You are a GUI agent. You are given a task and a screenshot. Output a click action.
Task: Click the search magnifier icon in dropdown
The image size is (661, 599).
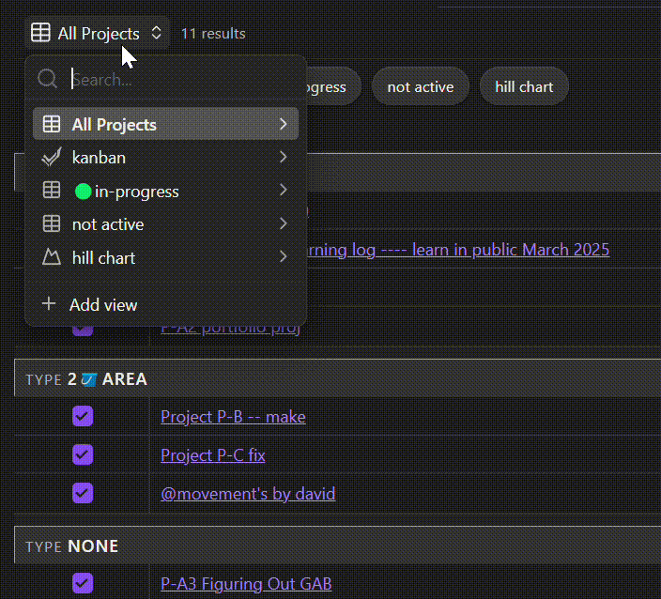(47, 79)
